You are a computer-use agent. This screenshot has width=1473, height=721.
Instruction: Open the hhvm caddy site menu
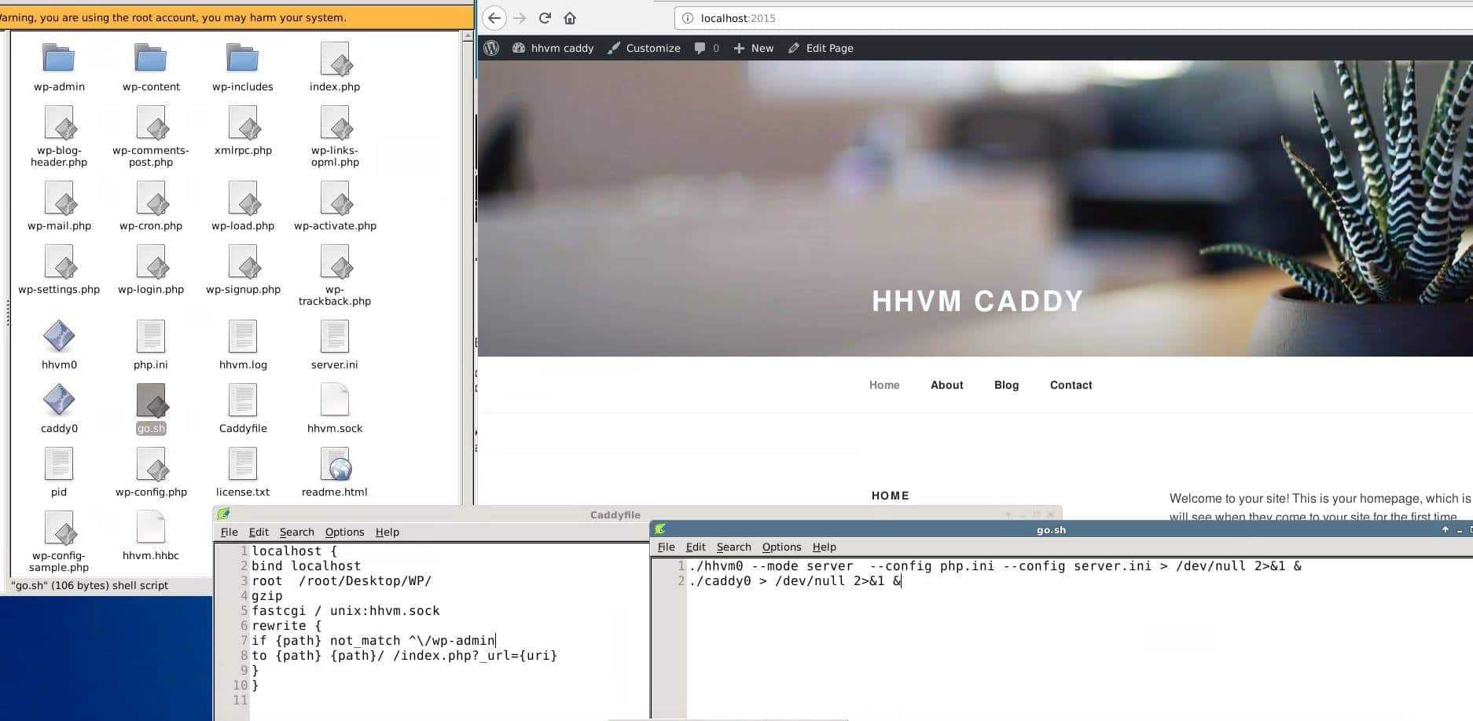553,48
